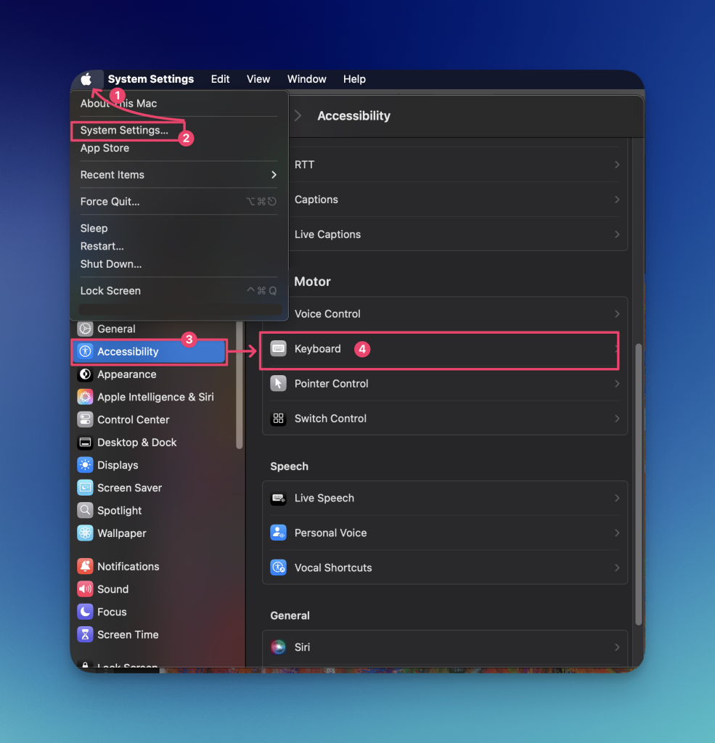Open the Help menu
The width and height of the screenshot is (715, 743).
(354, 79)
